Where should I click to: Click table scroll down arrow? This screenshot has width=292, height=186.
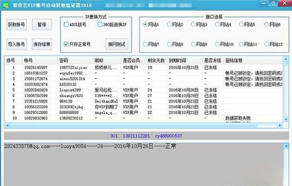(x=286, y=119)
